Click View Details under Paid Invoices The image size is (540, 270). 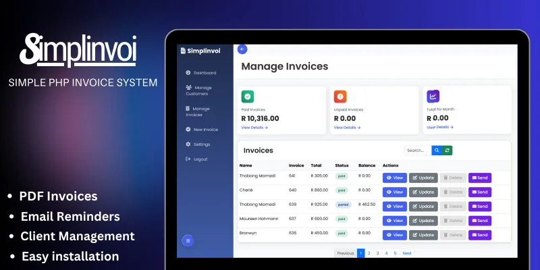pos(254,128)
